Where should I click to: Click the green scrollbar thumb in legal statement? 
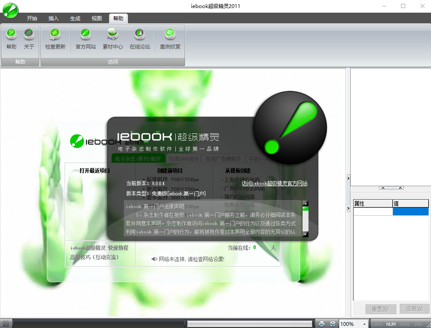[306, 209]
